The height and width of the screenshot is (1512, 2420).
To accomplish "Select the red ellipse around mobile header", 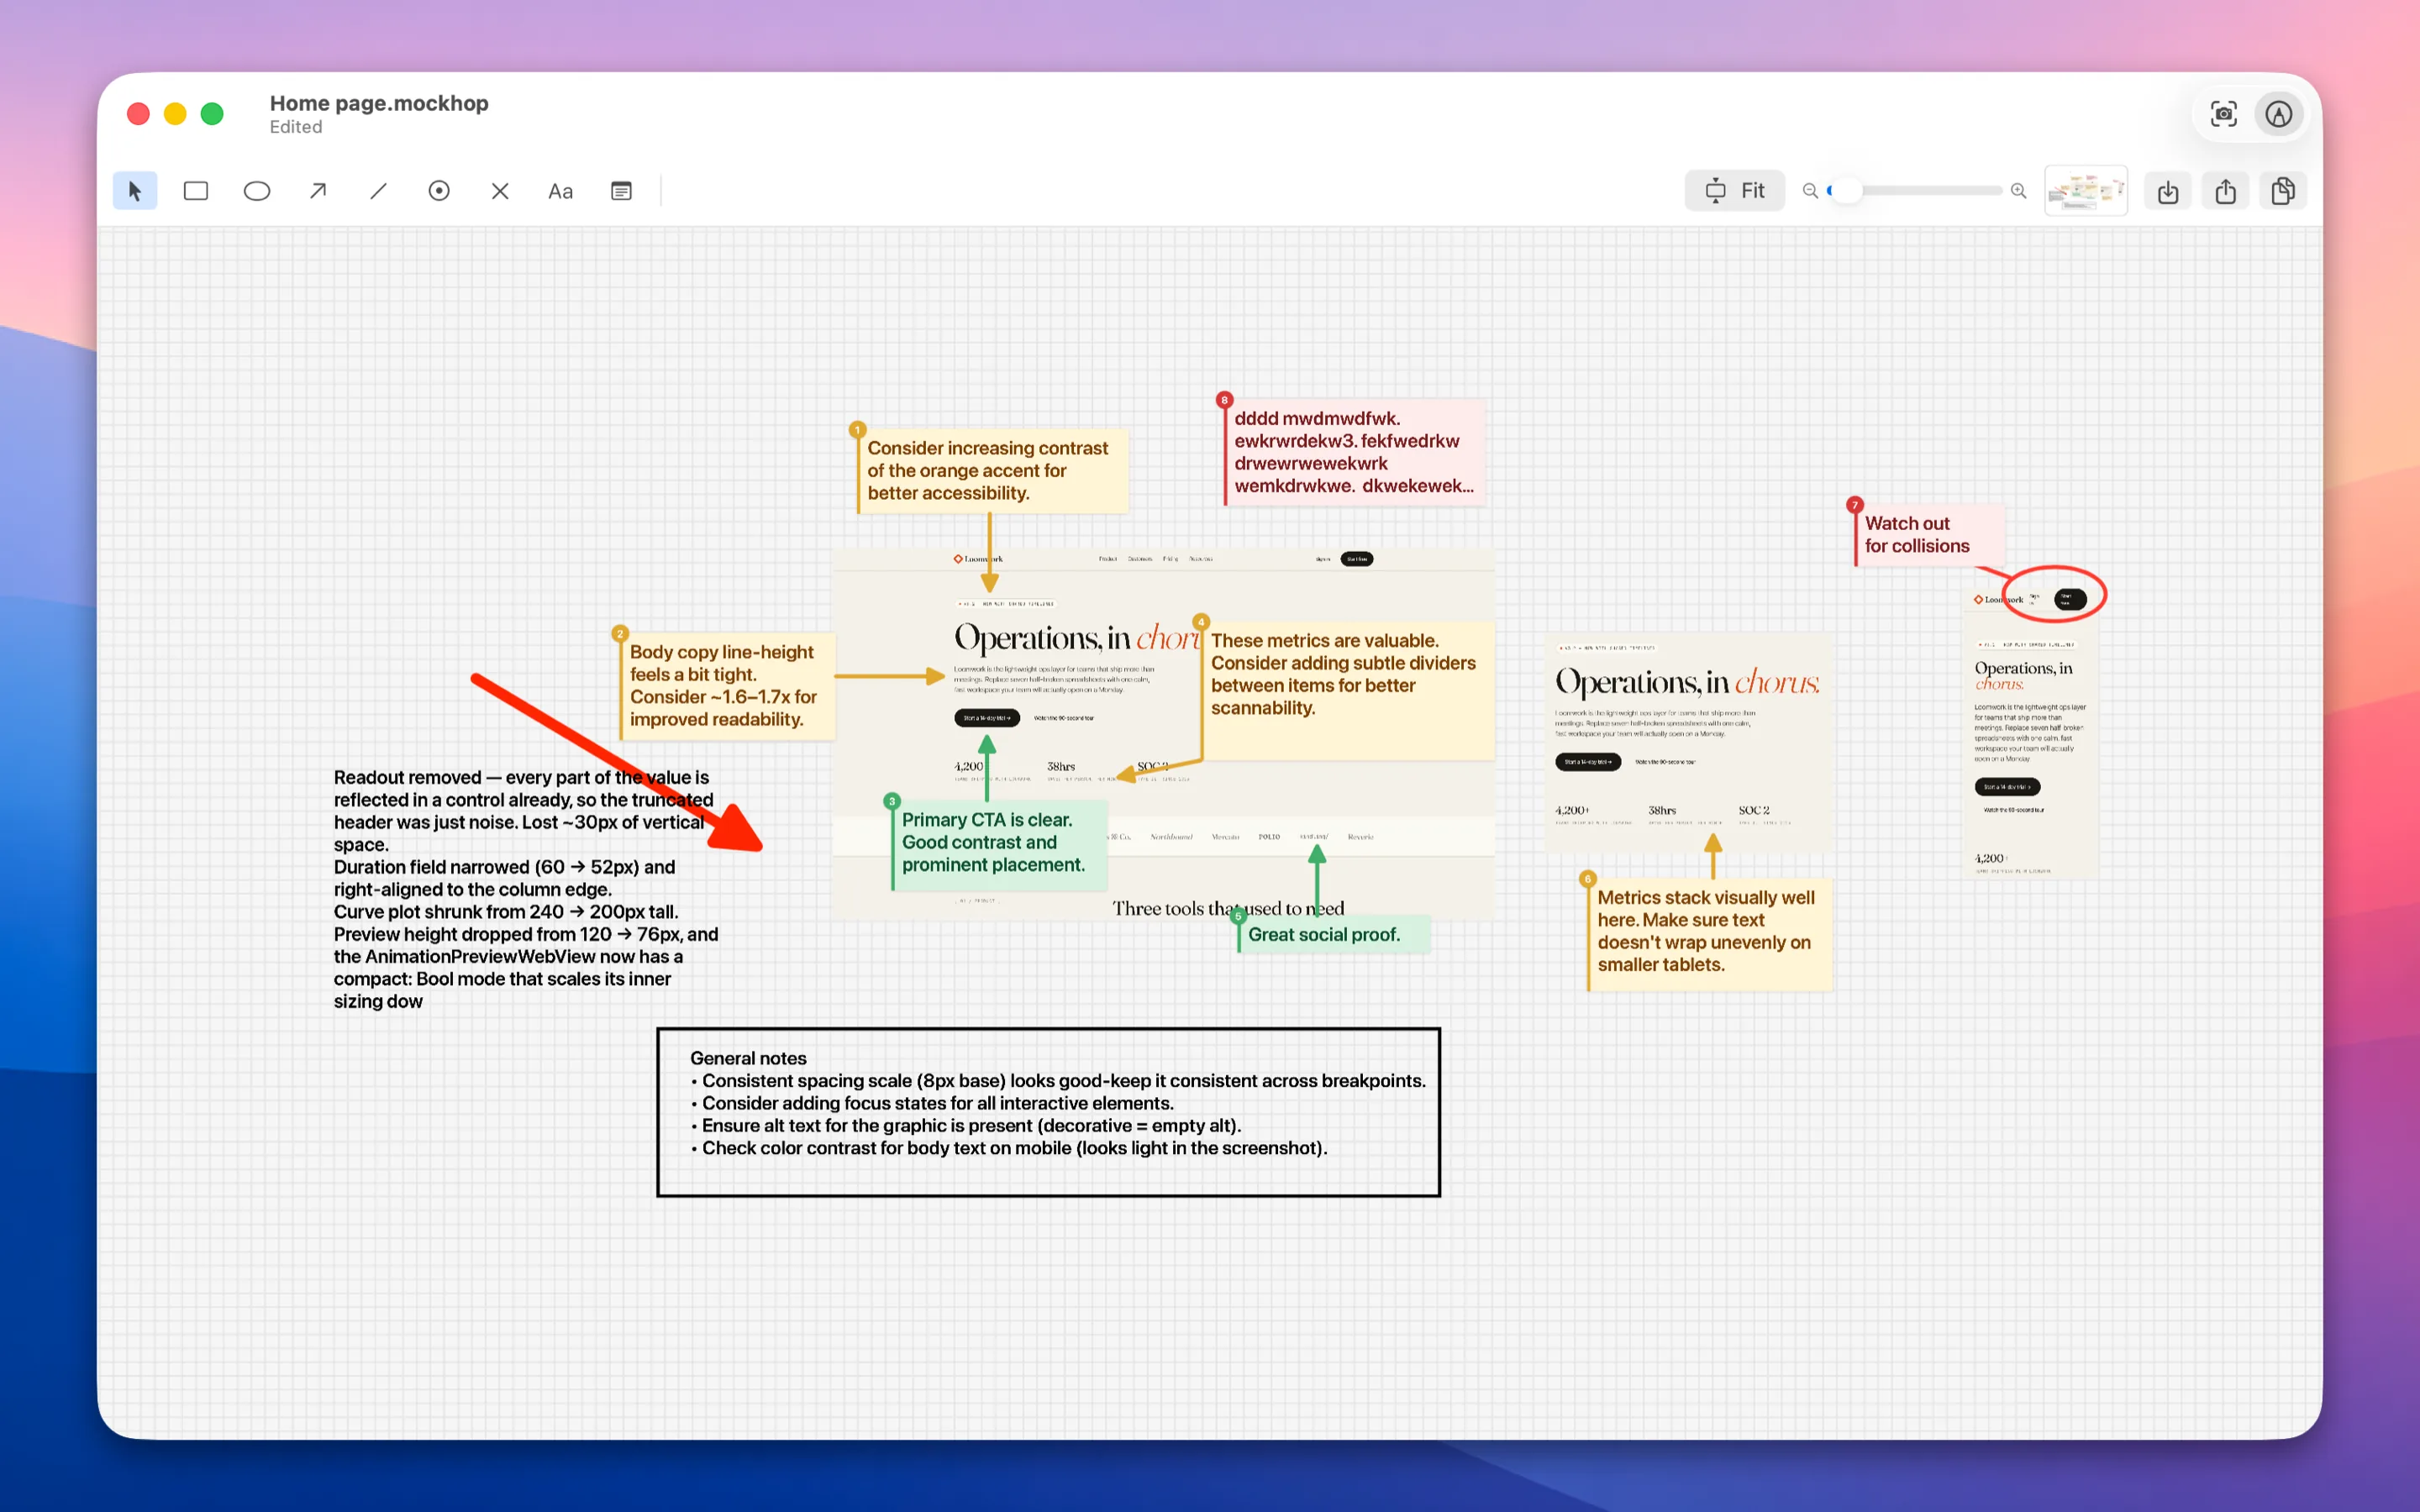I will tap(2055, 595).
